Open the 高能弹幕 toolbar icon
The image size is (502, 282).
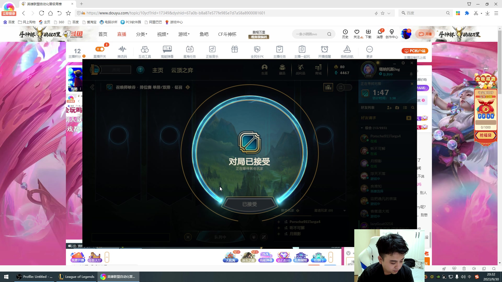click(x=167, y=52)
